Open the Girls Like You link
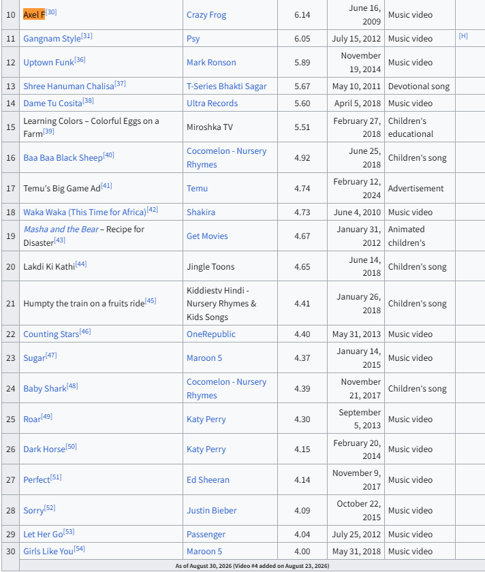This screenshot has width=485, height=572. coord(48,551)
